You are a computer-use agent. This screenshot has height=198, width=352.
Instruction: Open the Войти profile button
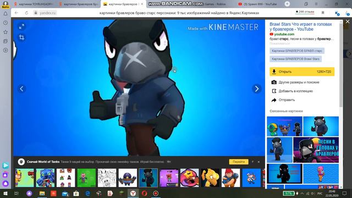pos(5,4)
